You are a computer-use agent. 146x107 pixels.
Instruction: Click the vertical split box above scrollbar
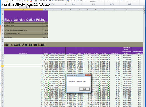[144, 9]
